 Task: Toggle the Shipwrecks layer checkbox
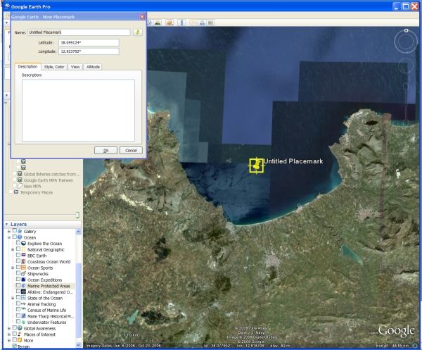(18, 273)
